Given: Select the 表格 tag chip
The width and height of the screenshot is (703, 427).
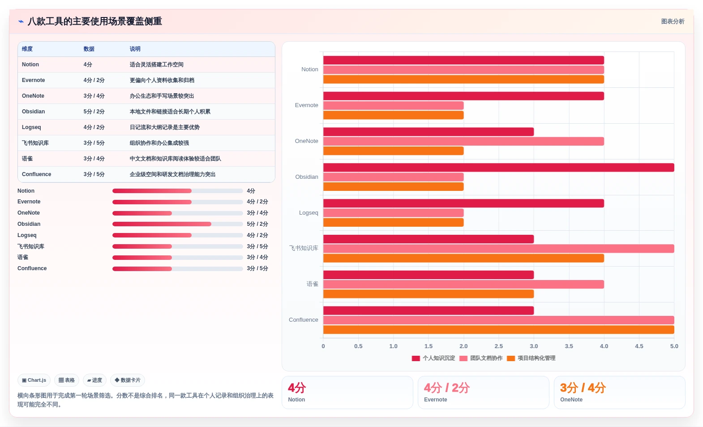Looking at the screenshot, I should 67,380.
